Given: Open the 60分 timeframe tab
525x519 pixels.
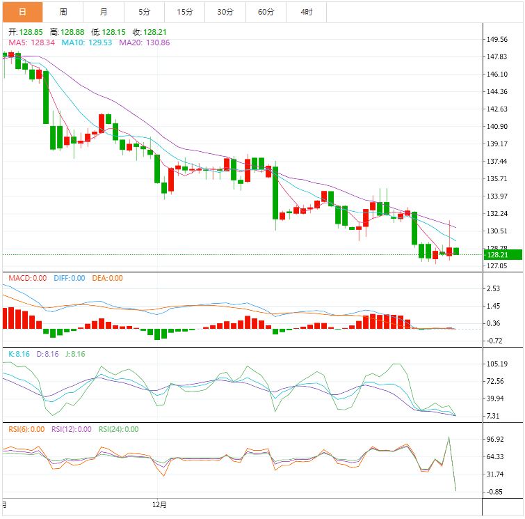Looking at the screenshot, I should (266, 12).
